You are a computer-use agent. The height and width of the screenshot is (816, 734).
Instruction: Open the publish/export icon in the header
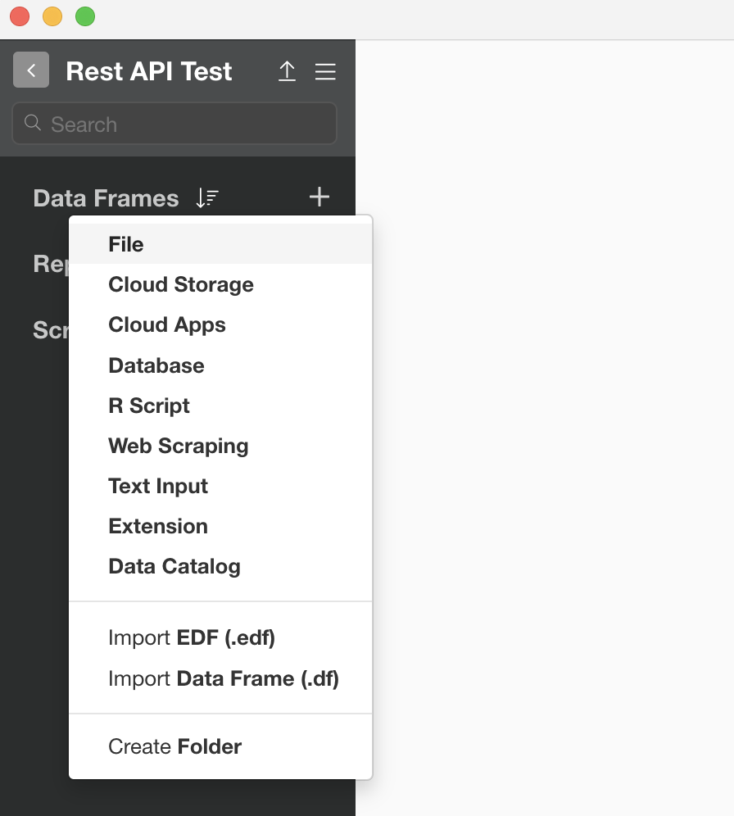click(287, 71)
